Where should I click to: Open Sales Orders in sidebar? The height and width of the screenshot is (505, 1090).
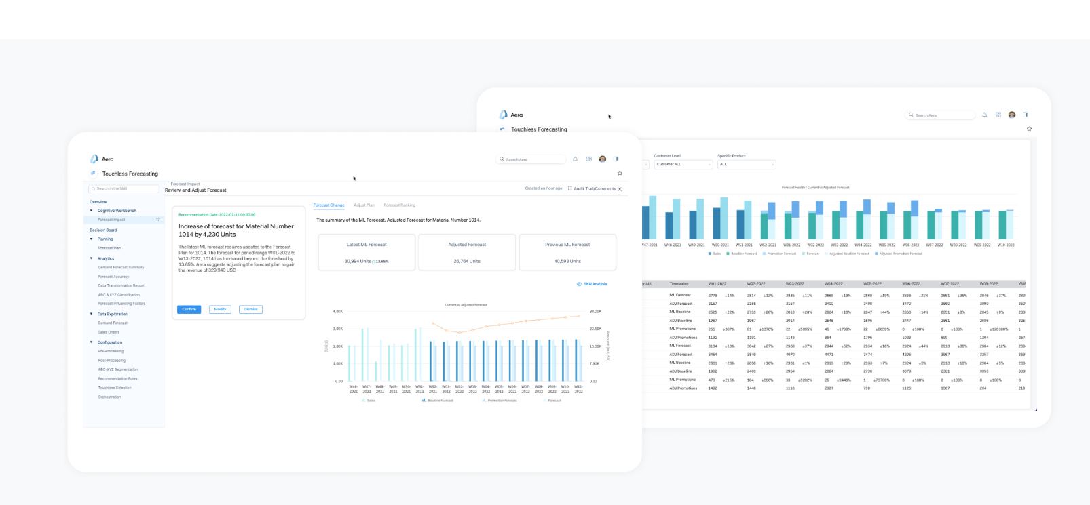click(109, 332)
